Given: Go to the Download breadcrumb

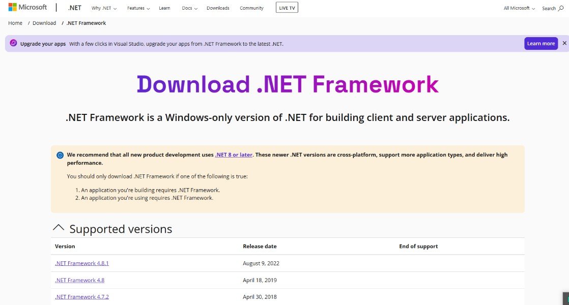Looking at the screenshot, I should point(44,23).
